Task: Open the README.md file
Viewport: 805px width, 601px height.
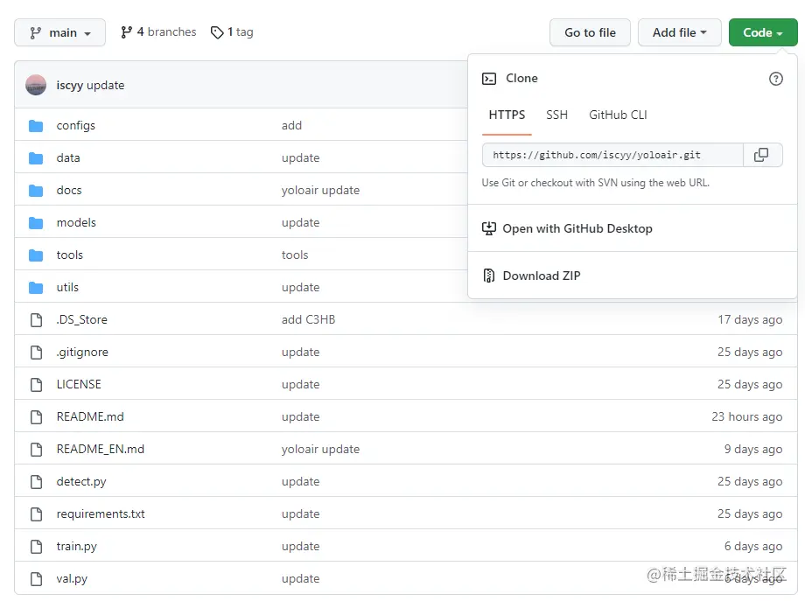Action: [x=90, y=416]
